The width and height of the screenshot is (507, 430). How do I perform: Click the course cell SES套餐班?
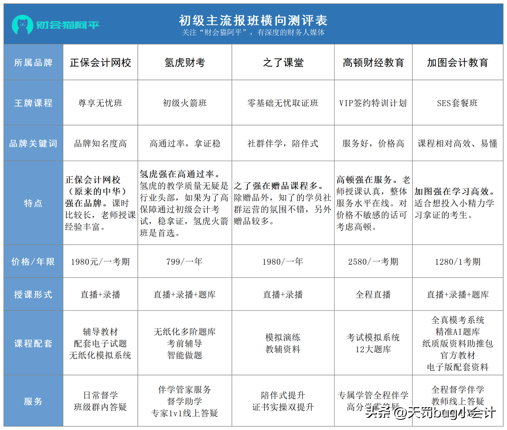coord(458,103)
